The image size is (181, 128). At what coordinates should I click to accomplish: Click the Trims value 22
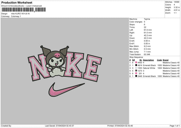click(x=145, y=27)
